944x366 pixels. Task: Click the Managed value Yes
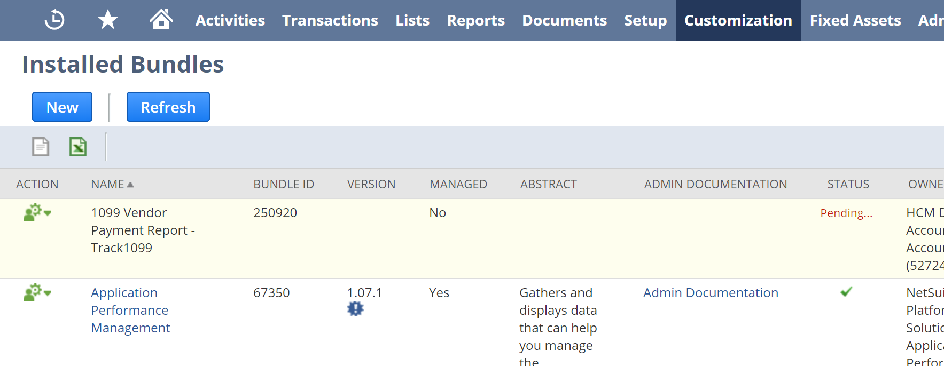tap(439, 292)
